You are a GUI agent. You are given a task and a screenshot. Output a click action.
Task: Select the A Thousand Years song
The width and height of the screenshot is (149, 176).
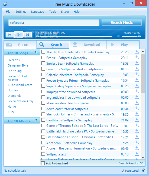[20, 85]
